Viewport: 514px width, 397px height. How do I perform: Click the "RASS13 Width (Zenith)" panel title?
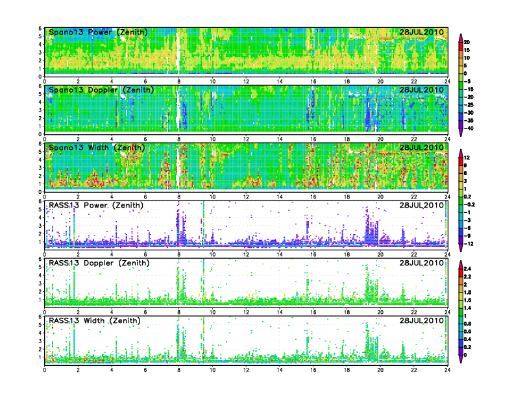click(95, 320)
